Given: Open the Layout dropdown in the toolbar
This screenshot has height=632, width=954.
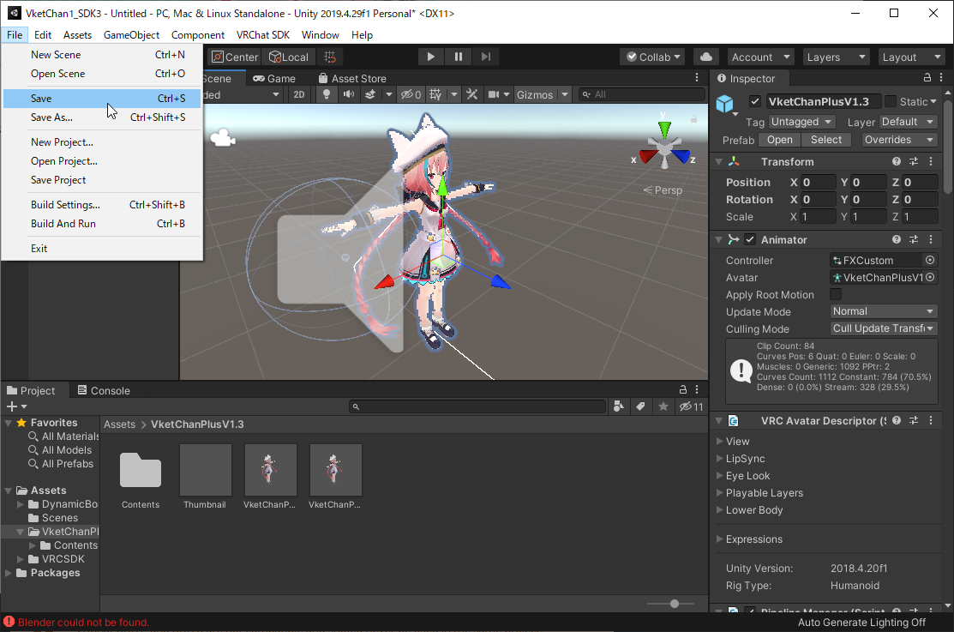Looking at the screenshot, I should [911, 57].
